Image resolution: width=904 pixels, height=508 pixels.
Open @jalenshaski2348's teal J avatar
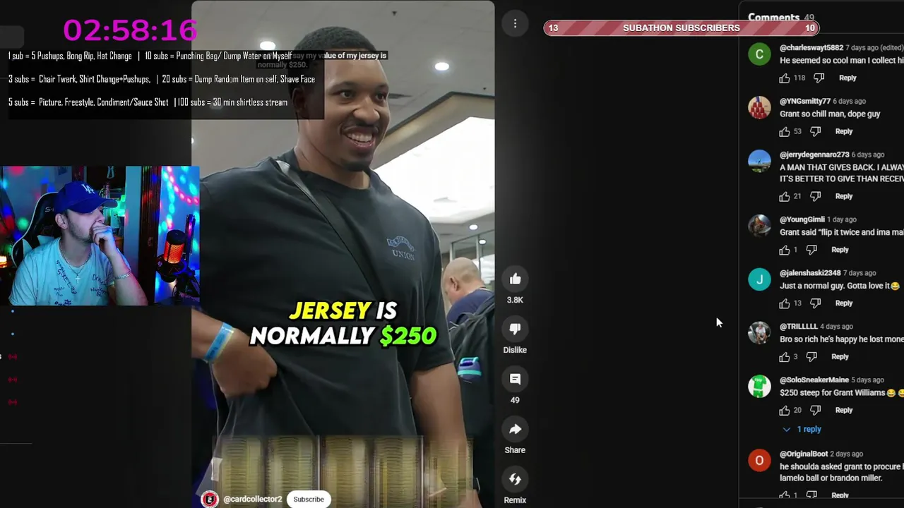coord(759,280)
